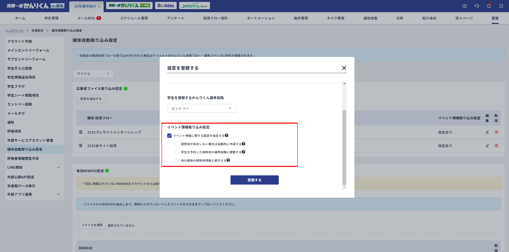Click help icon next to 他の媒体の説明会情報と統合する
This screenshot has height=252, width=509.
pos(228,160)
